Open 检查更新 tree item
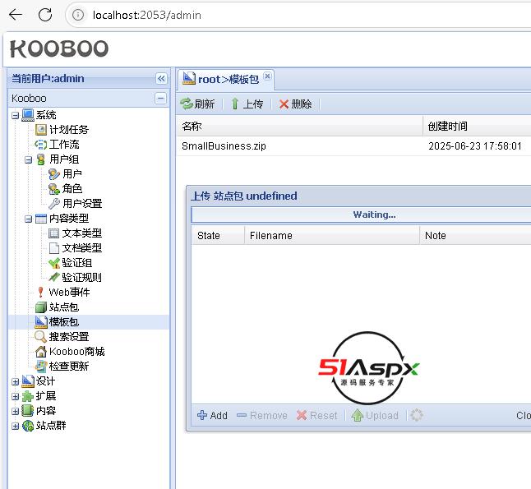531x489 pixels. click(69, 367)
